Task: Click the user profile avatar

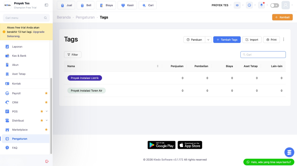Action: [x=285, y=5]
